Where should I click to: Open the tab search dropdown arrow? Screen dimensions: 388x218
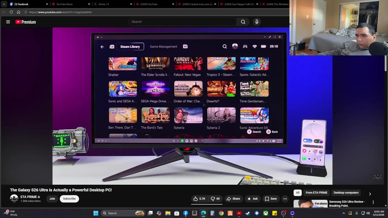click(x=4, y=4)
